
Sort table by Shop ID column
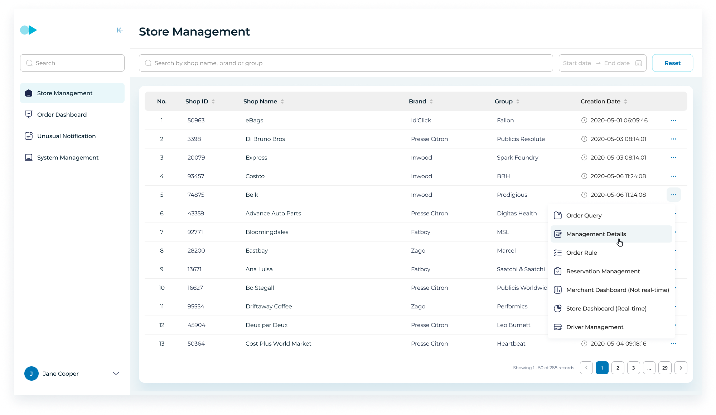point(213,102)
